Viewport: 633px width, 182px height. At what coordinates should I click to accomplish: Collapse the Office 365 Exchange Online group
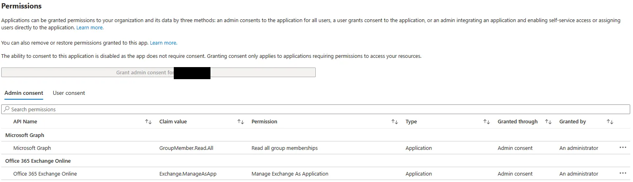(x=38, y=161)
